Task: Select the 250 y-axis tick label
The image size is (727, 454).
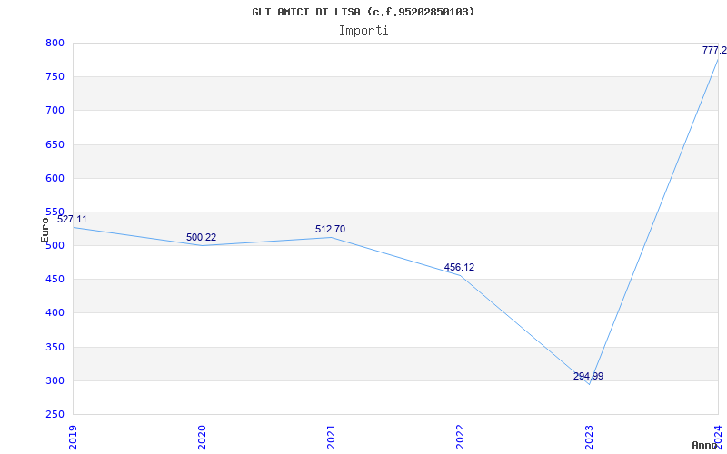Action: tap(55, 414)
